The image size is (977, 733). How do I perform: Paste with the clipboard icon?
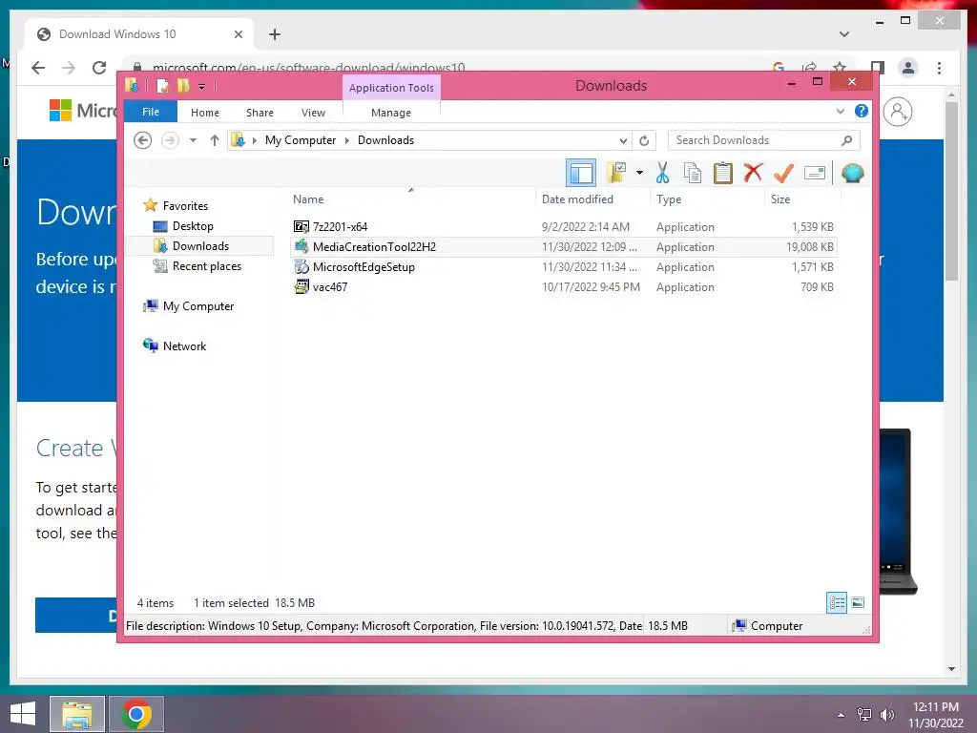click(x=723, y=174)
